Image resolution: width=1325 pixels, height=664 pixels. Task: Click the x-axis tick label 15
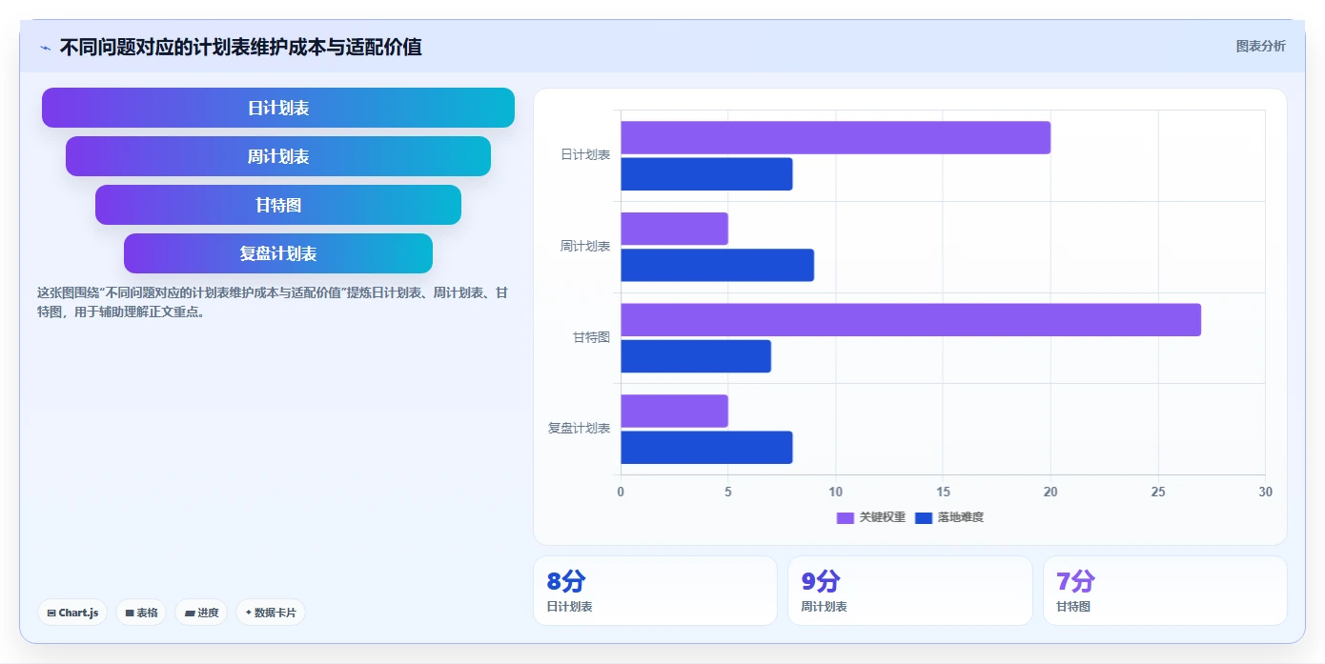click(943, 492)
